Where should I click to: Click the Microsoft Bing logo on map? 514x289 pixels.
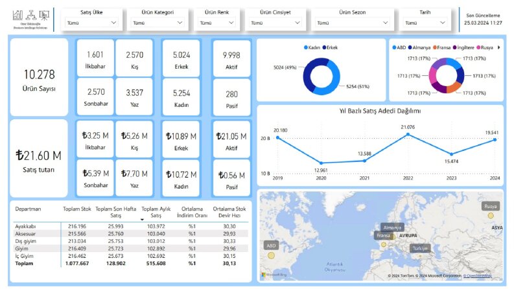(274, 275)
